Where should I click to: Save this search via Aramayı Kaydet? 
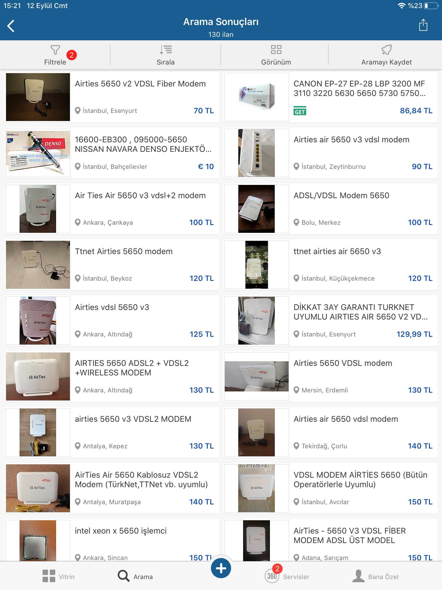point(386,55)
